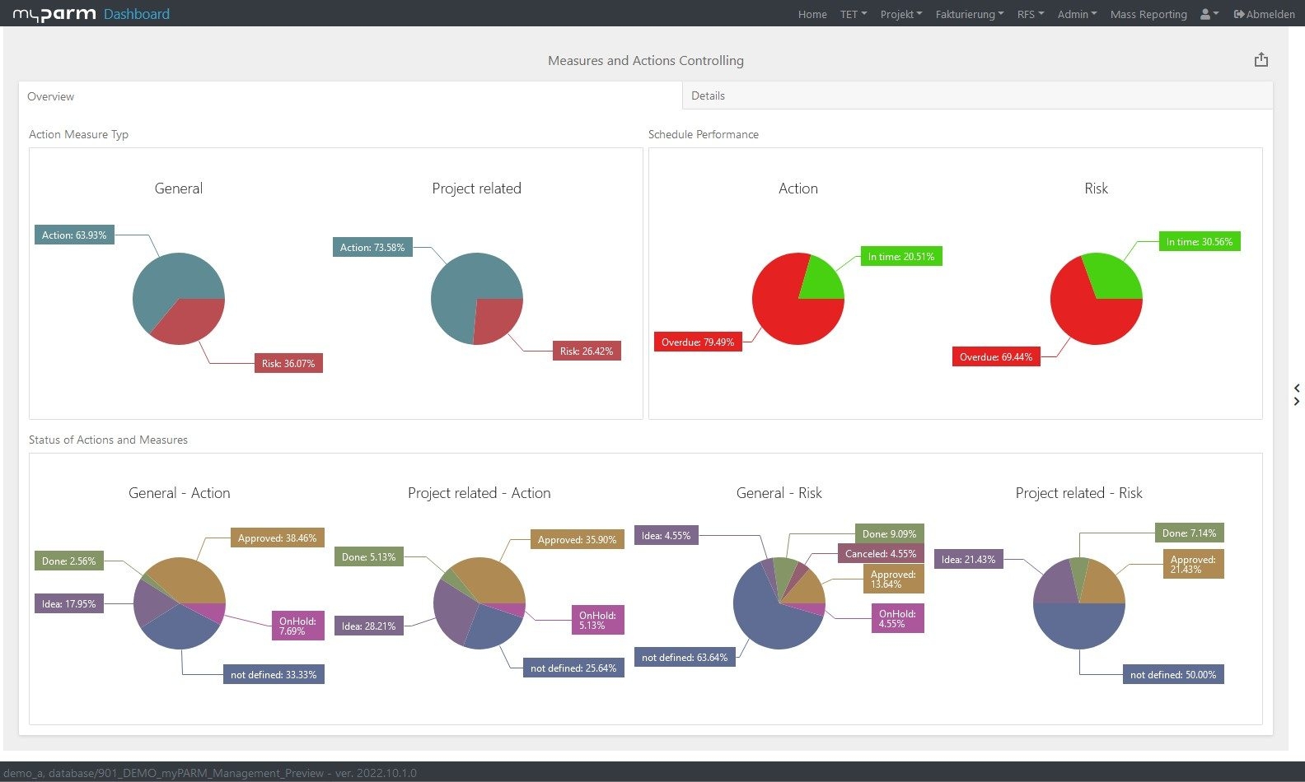Click the 'Approved: 13.64%' label
The height and width of the screenshot is (782, 1305).
pos(893,579)
